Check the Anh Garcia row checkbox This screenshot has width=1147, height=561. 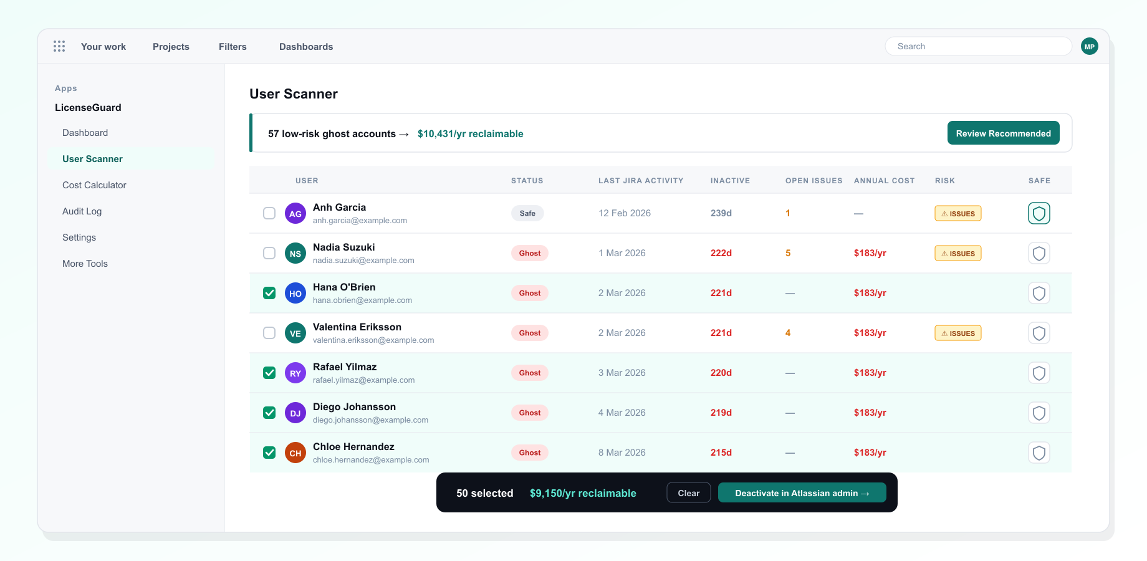tap(269, 213)
